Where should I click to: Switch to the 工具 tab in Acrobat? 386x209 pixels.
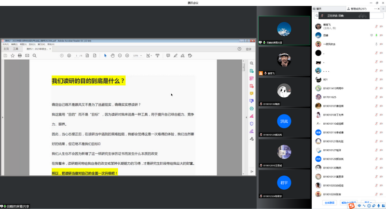tap(15, 49)
